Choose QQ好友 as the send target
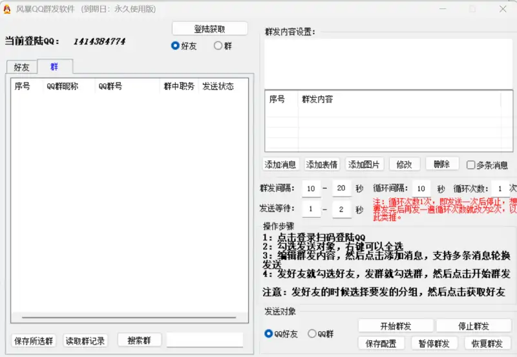517x357 pixels. coord(269,334)
